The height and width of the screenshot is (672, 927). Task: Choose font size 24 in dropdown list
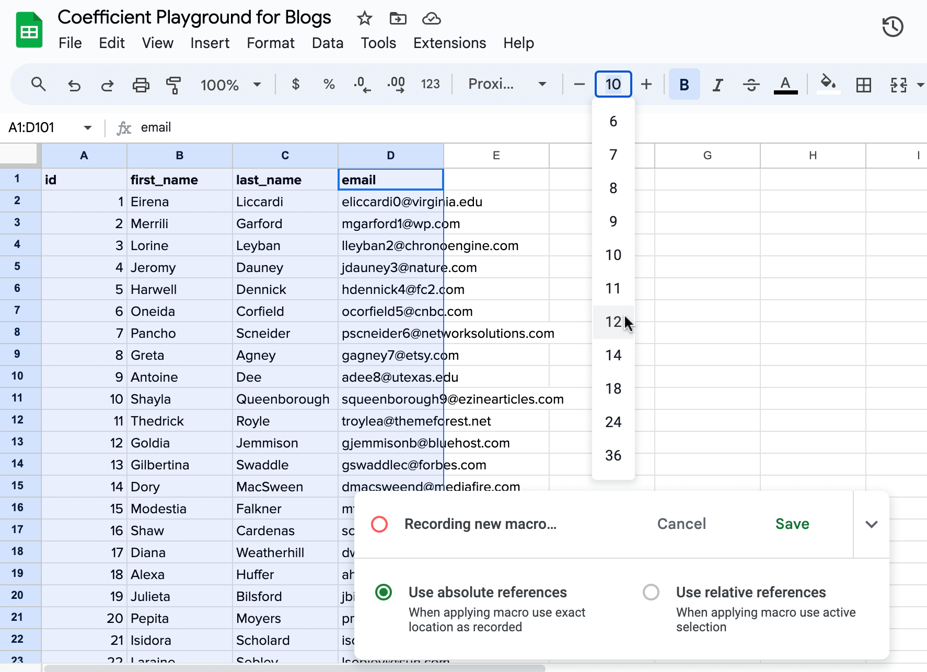click(x=613, y=422)
